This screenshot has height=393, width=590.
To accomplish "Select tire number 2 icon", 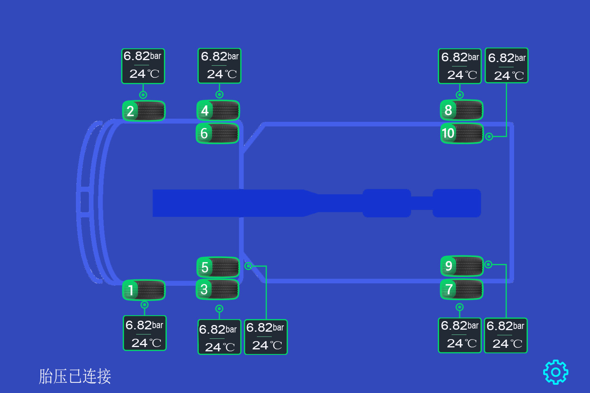I will (x=144, y=111).
